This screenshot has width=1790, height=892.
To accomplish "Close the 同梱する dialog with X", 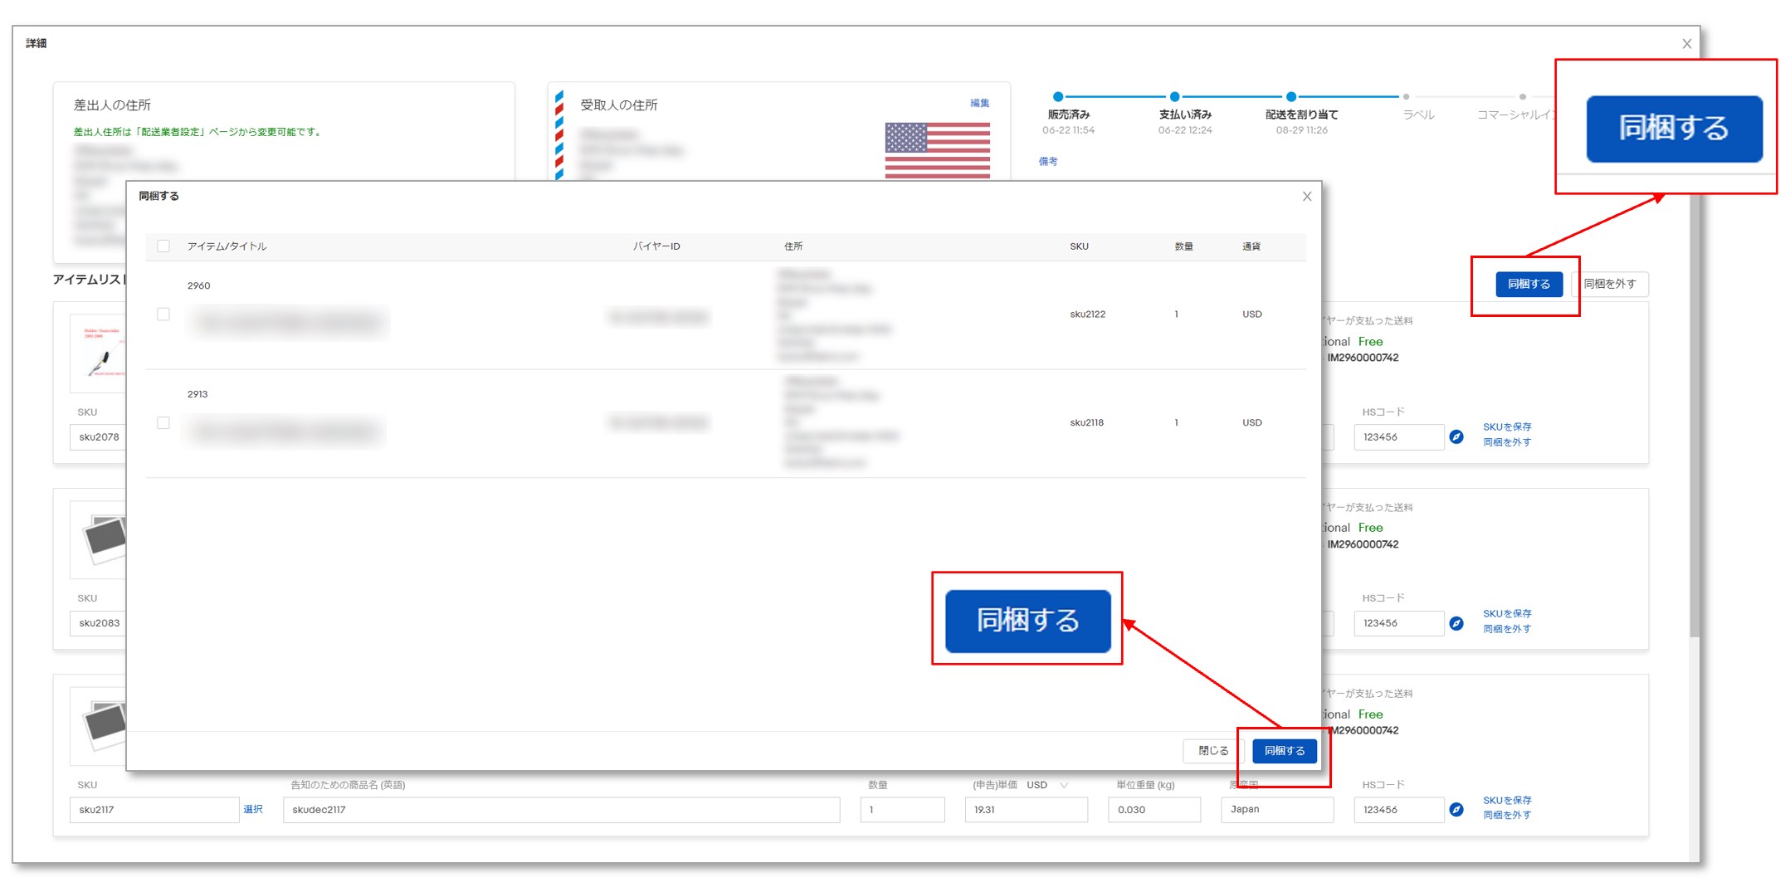I will pyautogui.click(x=1307, y=197).
